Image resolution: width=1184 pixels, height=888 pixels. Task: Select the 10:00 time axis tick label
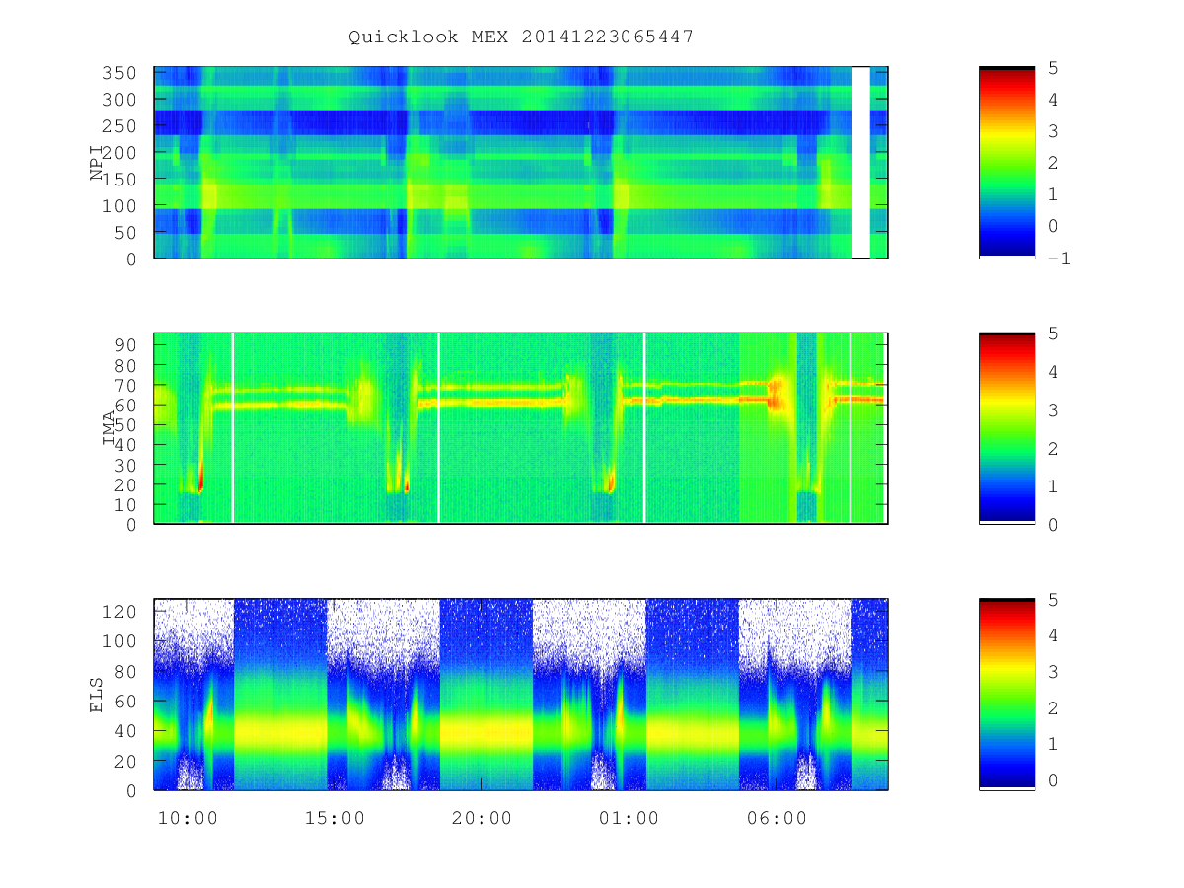pos(187,818)
